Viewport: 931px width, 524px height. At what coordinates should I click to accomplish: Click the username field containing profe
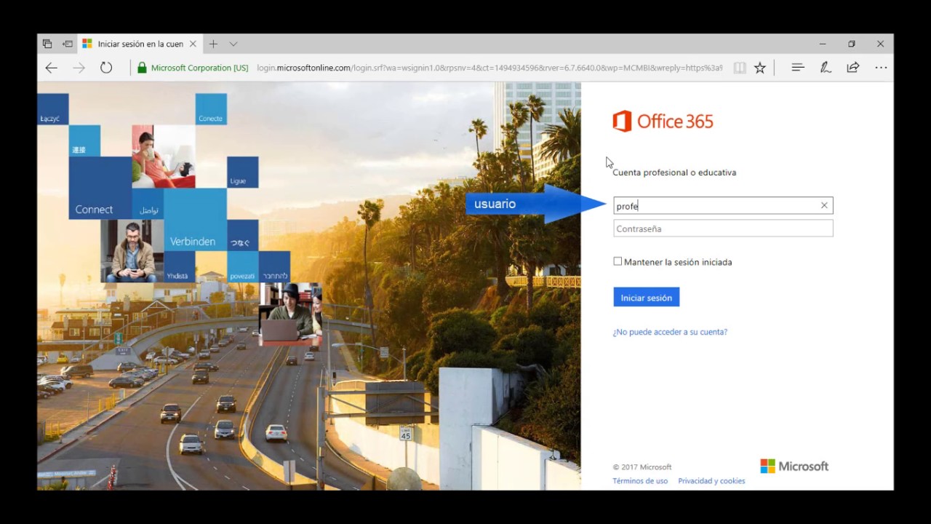(x=723, y=206)
